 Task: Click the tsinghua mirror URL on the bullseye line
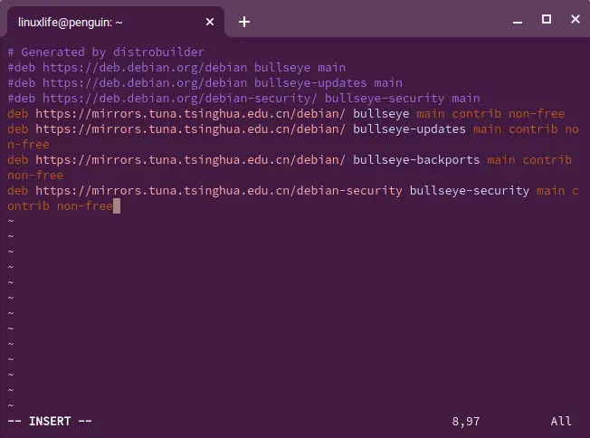[x=190, y=114]
